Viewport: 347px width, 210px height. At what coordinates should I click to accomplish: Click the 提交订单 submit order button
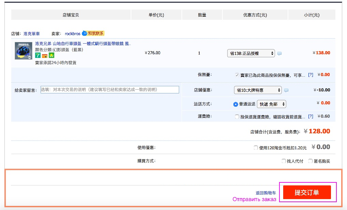(307, 192)
